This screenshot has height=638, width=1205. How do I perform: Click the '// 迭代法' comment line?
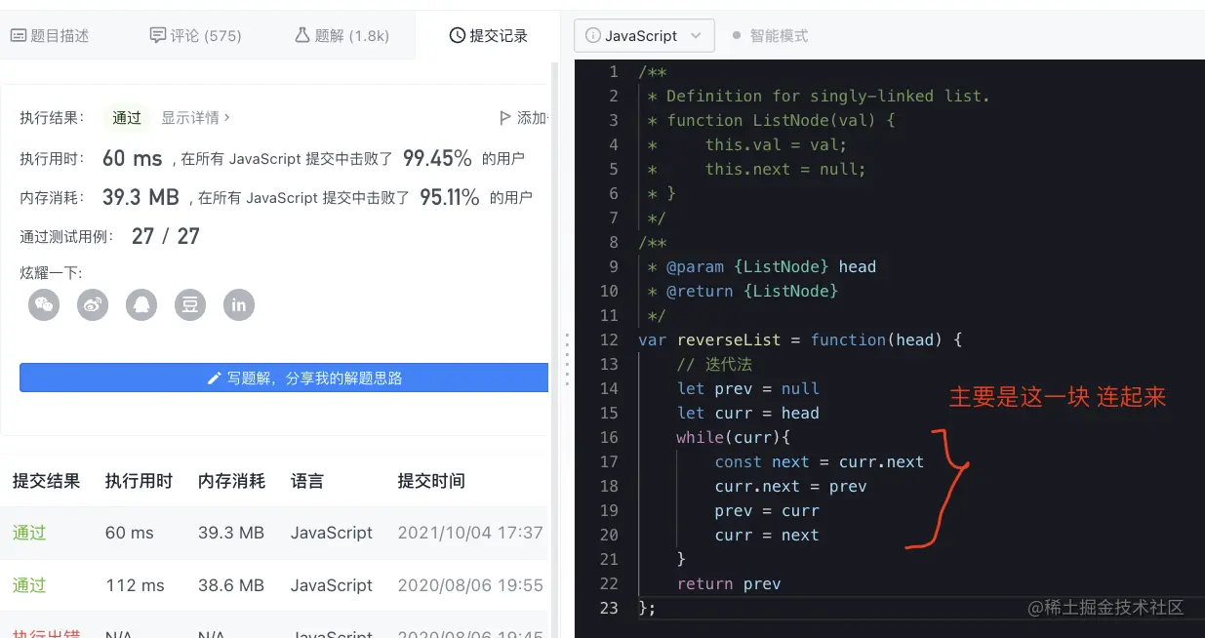pyautogui.click(x=714, y=364)
